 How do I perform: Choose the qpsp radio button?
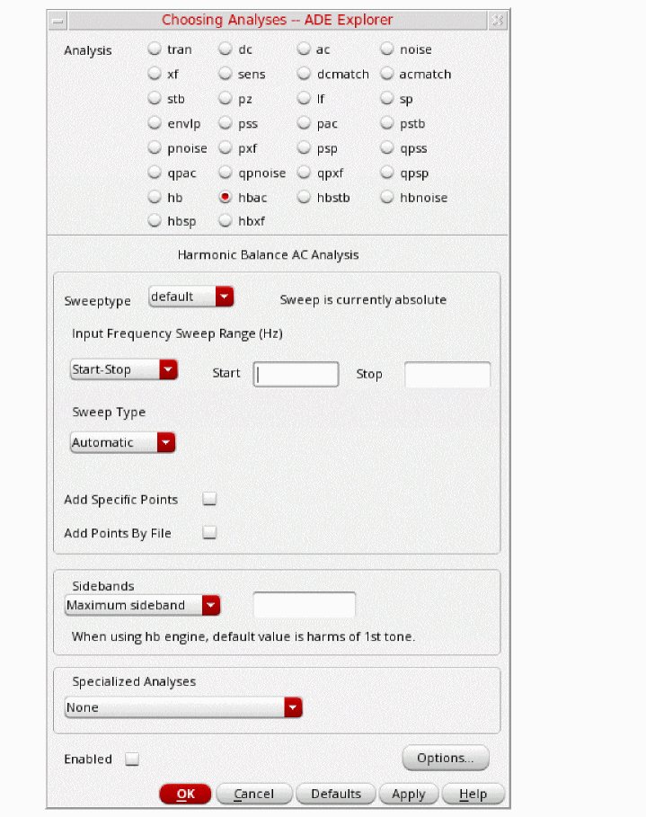[x=386, y=173]
